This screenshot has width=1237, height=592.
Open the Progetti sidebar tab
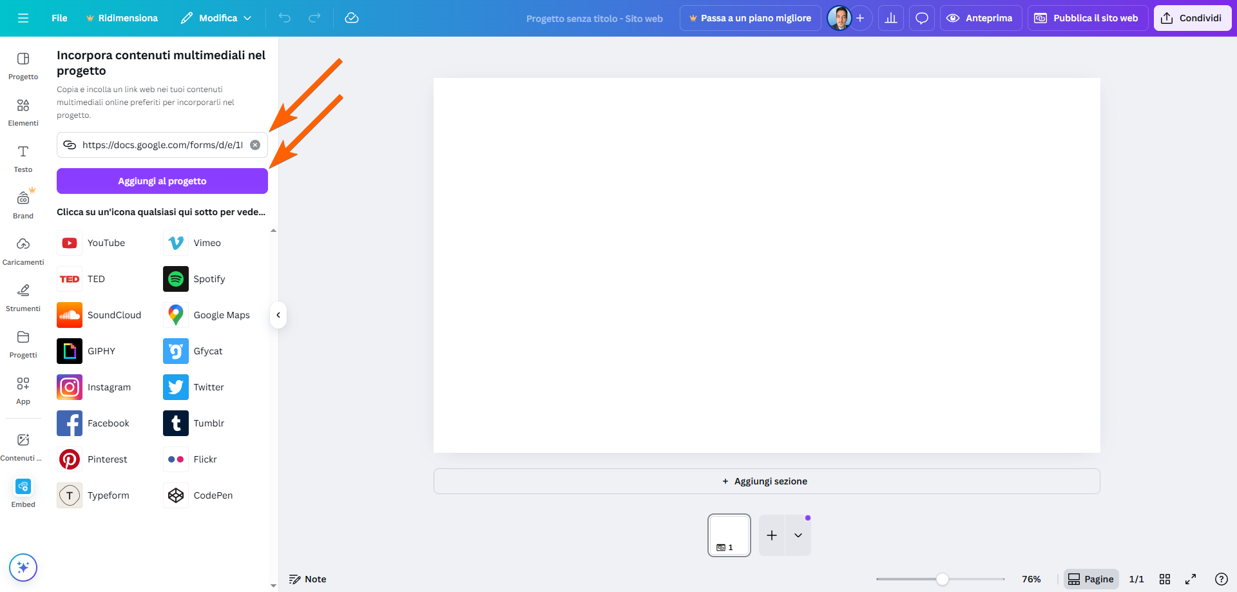pyautogui.click(x=23, y=344)
